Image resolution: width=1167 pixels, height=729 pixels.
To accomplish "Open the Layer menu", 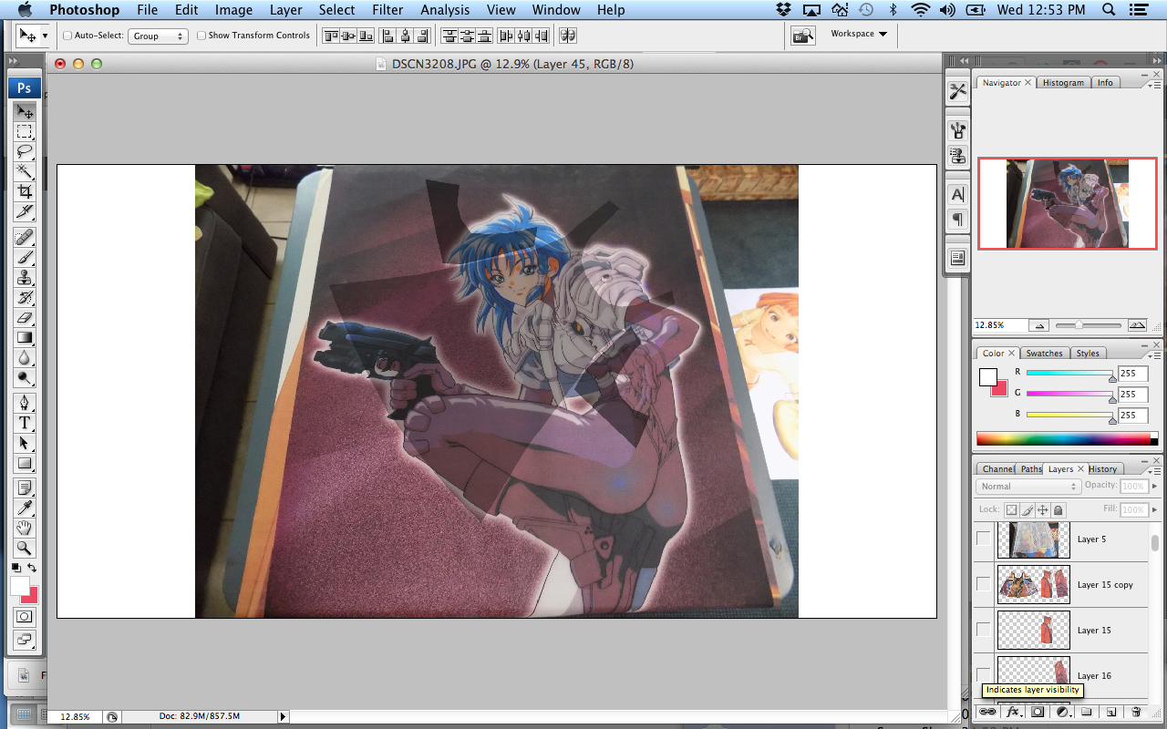I will pos(285,10).
